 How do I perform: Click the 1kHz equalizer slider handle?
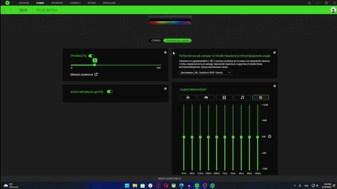(x=225, y=137)
